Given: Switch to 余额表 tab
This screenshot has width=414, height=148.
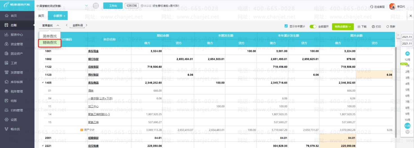Looking at the screenshot, I should point(58,16).
